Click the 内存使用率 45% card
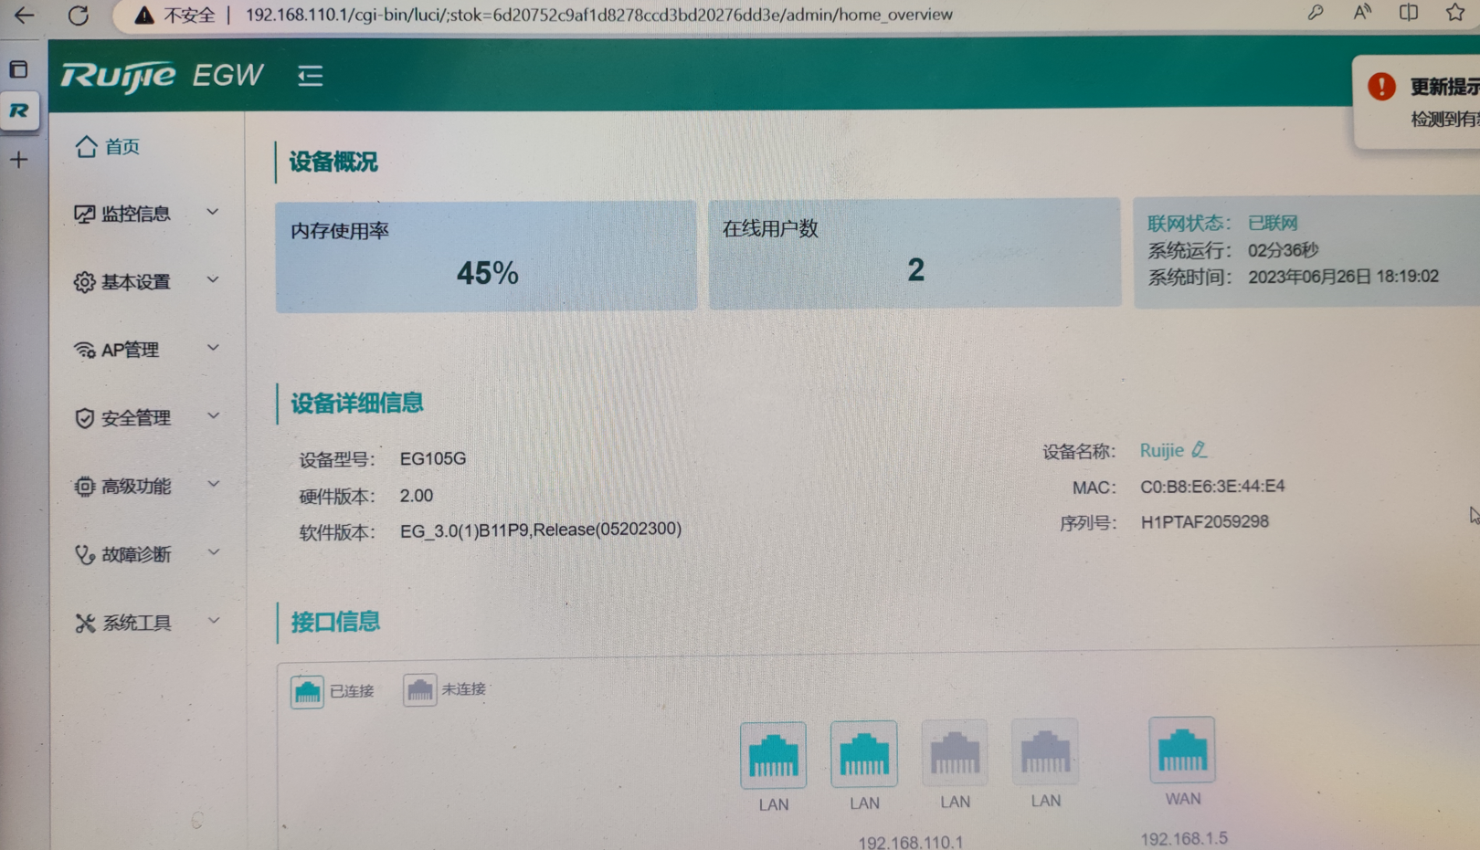1480x850 pixels. pyautogui.click(x=486, y=256)
